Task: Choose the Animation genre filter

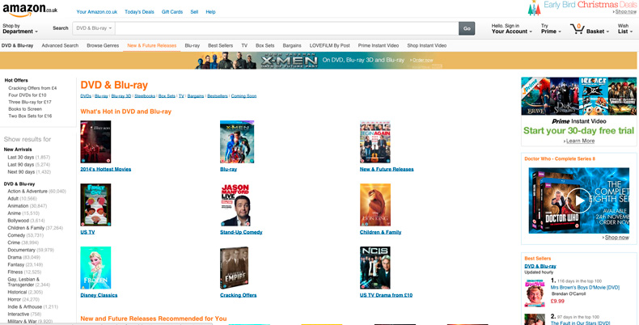Action: [28, 205]
